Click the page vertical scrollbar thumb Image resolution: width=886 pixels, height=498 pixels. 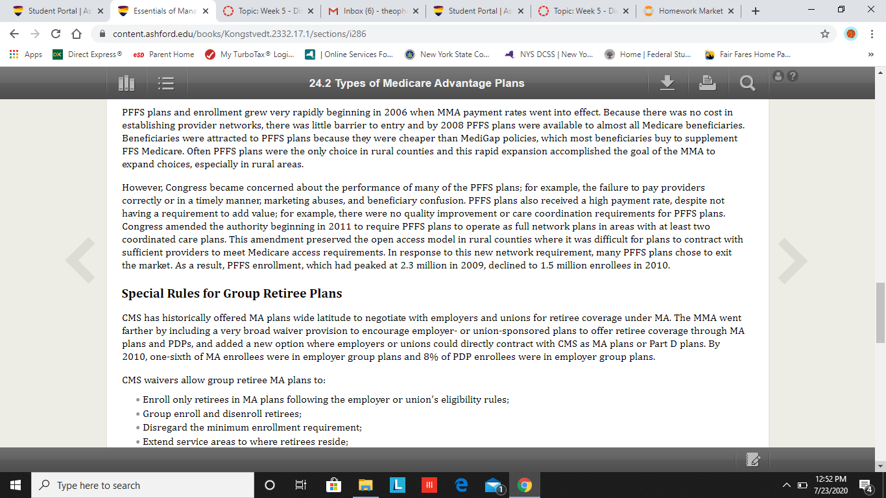[880, 313]
